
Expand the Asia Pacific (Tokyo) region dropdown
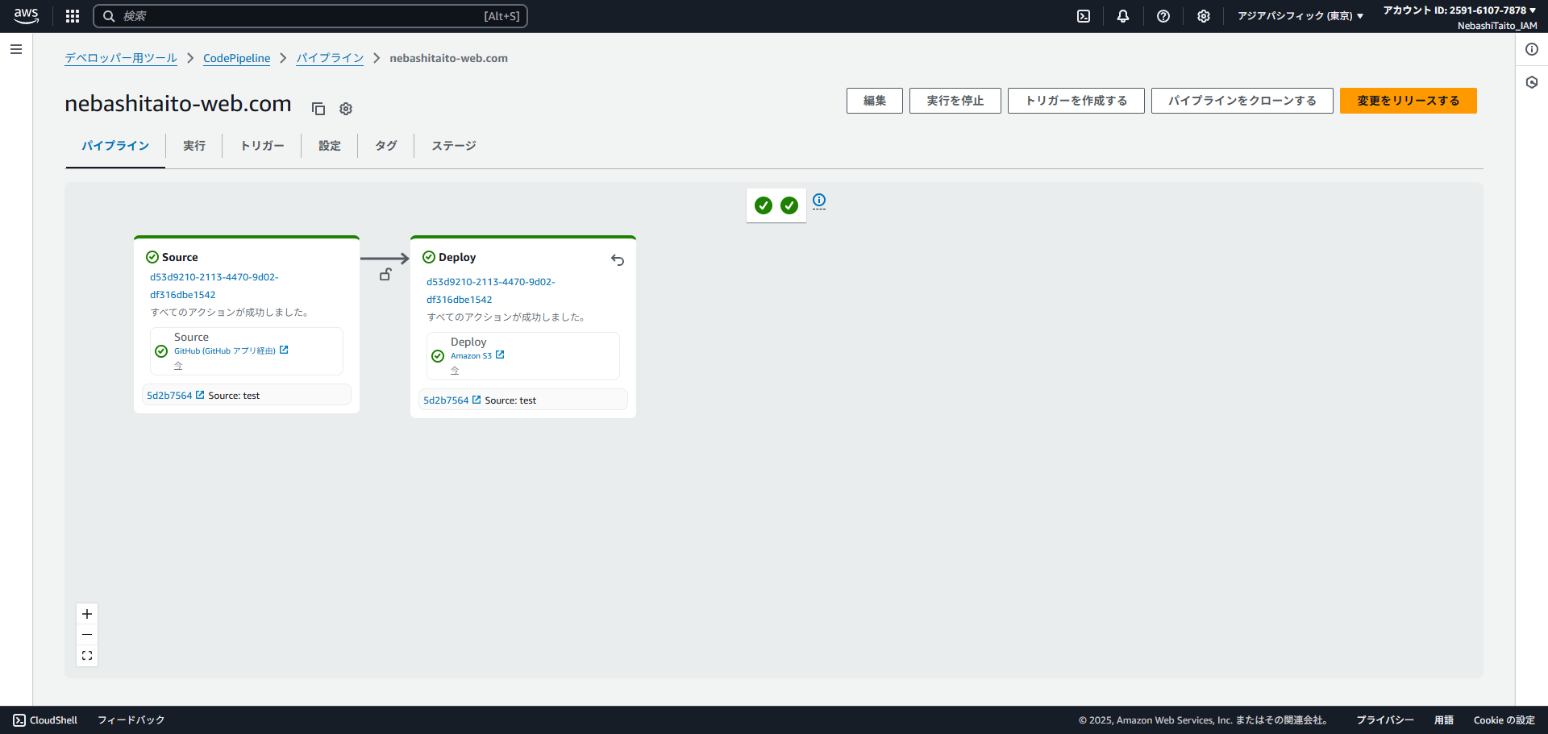(x=1300, y=16)
